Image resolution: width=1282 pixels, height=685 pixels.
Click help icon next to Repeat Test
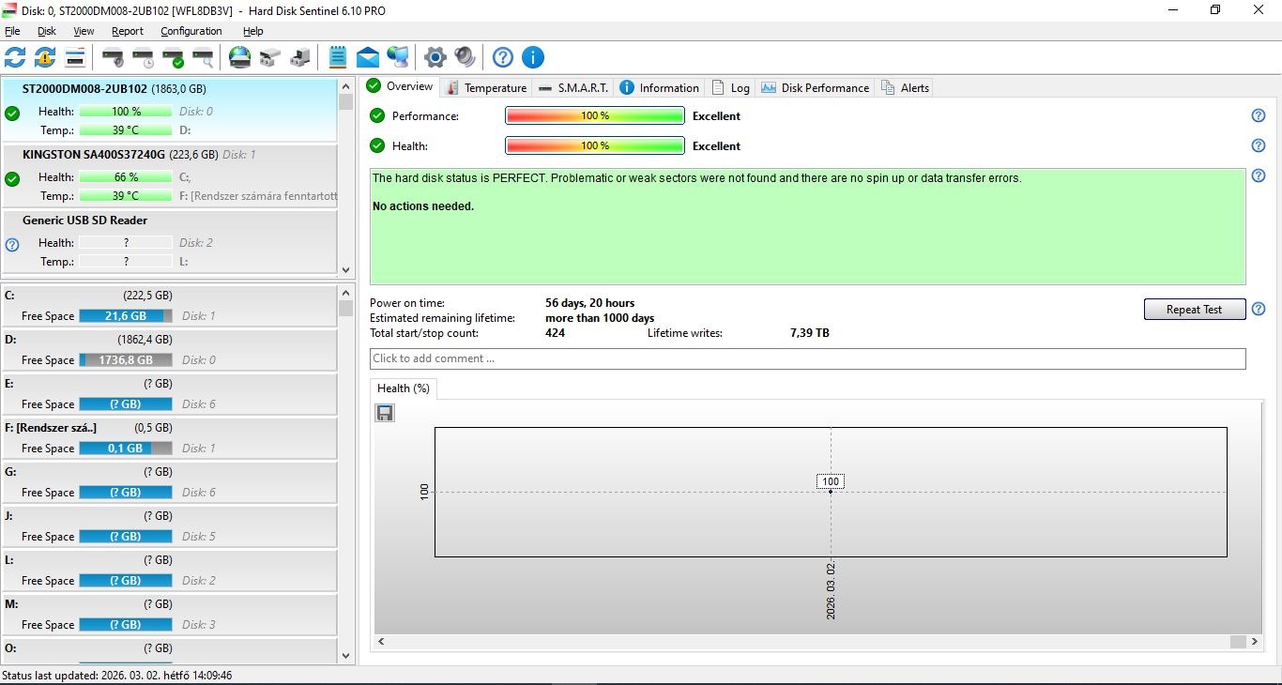pyautogui.click(x=1259, y=309)
